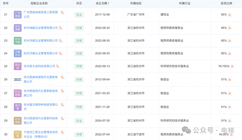Open equity structure icon beside 广州西奥电梯安装工程有限公司
242x140 pixels.
[63, 12]
